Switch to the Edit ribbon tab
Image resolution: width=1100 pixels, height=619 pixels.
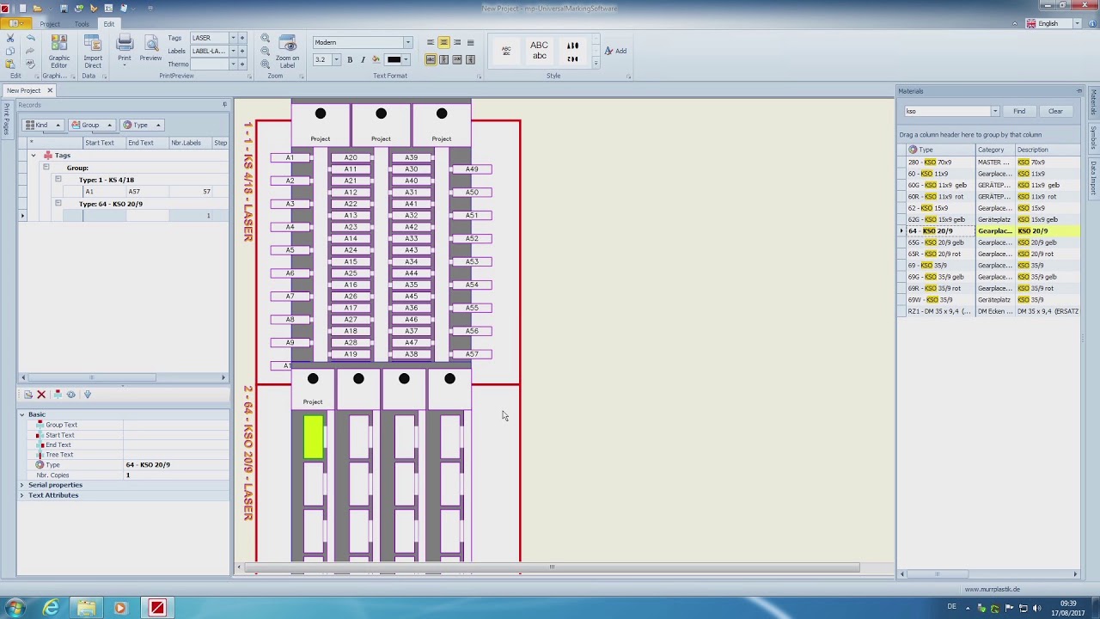pos(109,24)
